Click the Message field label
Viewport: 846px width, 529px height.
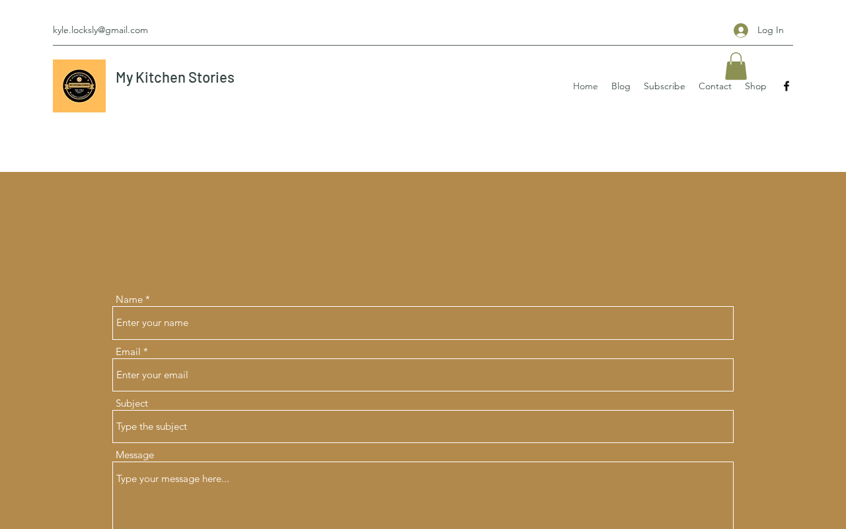point(135,455)
